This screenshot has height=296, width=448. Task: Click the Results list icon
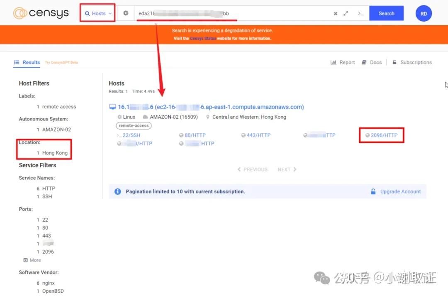pyautogui.click(x=17, y=62)
